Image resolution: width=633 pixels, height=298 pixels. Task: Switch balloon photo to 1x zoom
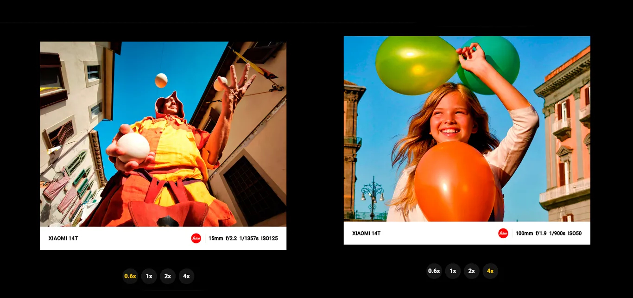453,271
